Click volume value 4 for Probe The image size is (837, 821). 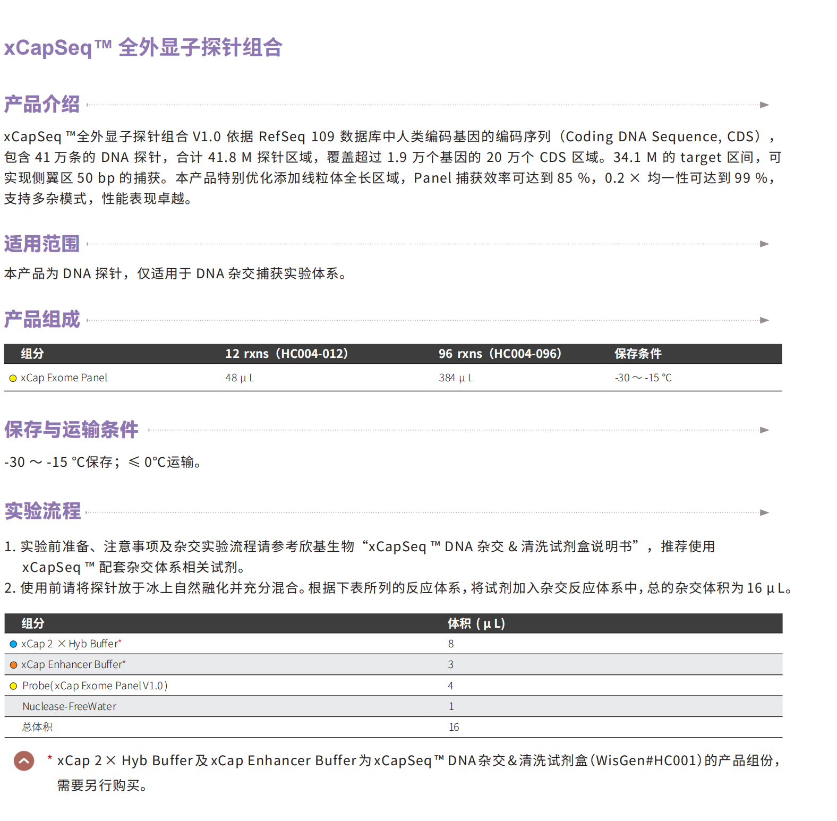(x=451, y=686)
